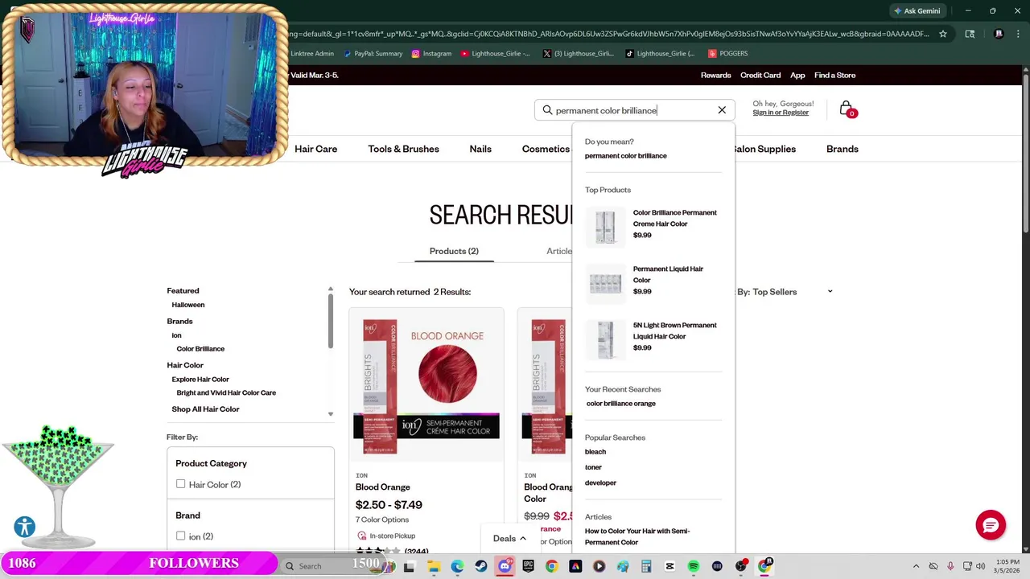This screenshot has width=1030, height=579.
Task: Click the Credit Card link
Action: (760, 75)
